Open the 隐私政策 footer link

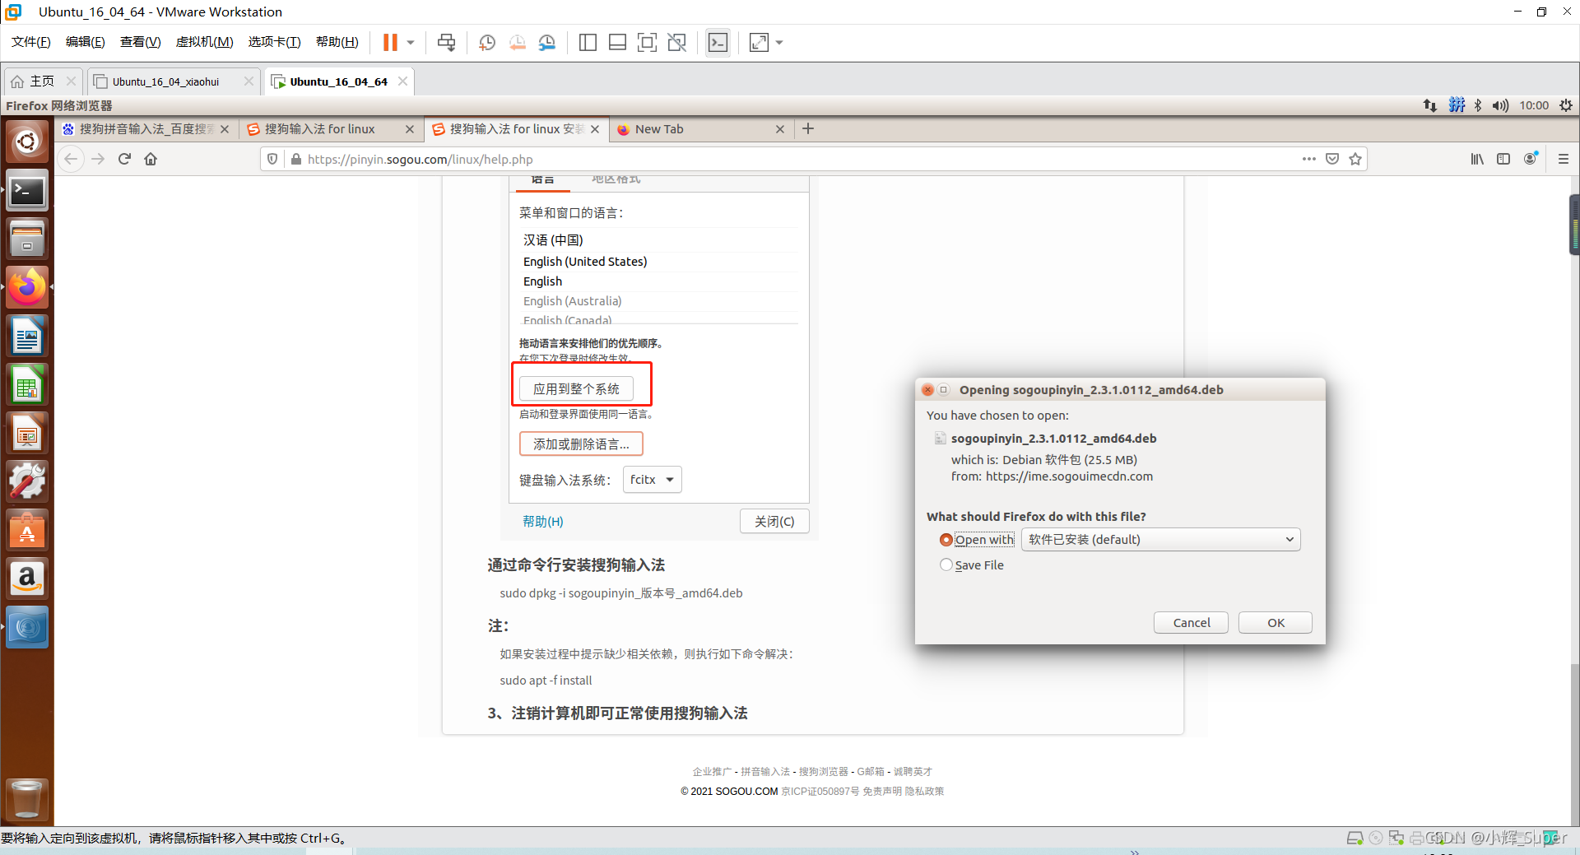(924, 792)
